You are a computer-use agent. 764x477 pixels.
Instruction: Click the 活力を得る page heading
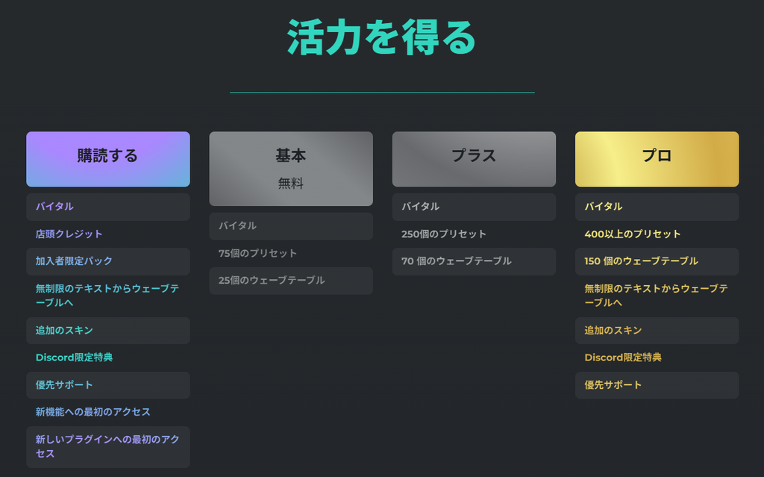(x=381, y=37)
